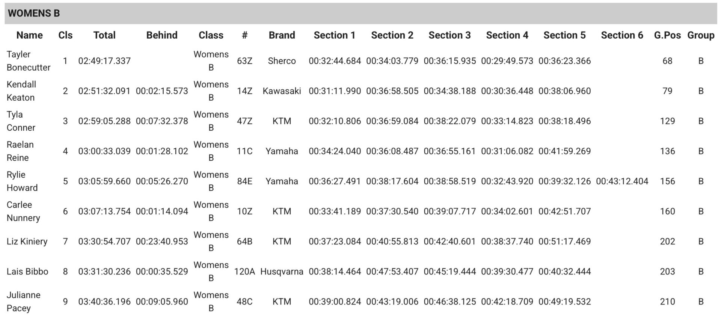The image size is (721, 315).
Task: Click the Brand column header
Action: [282, 35]
